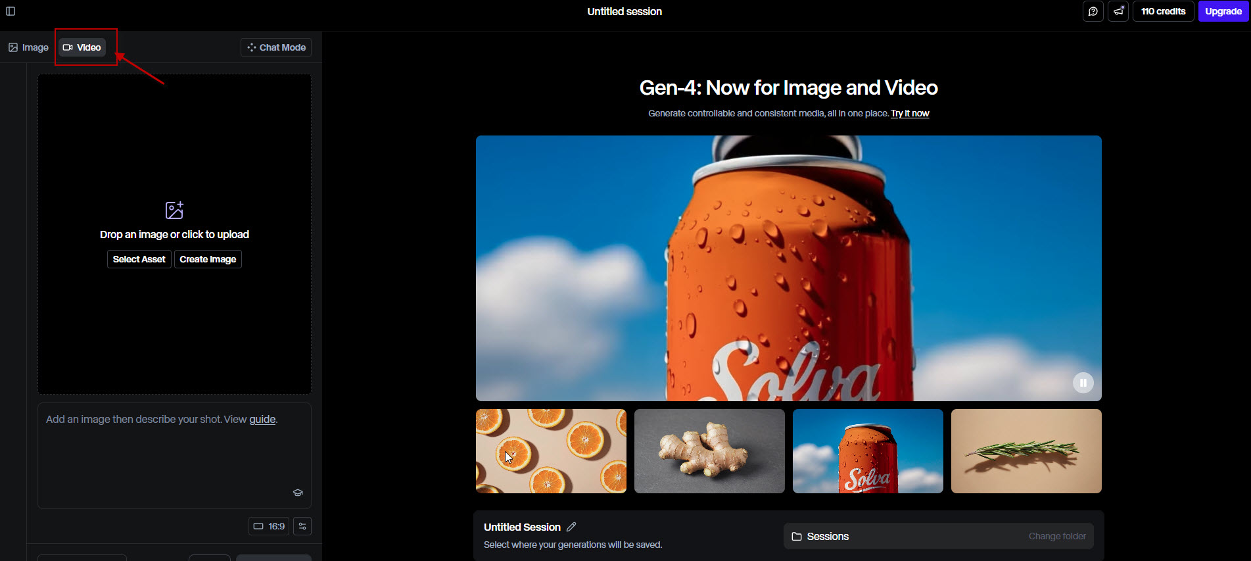Switch to the Image tab
The width and height of the screenshot is (1251, 561).
[x=29, y=47]
